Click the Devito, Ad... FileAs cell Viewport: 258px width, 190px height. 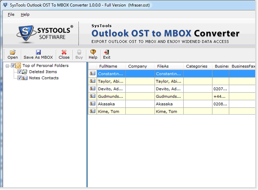169,89
